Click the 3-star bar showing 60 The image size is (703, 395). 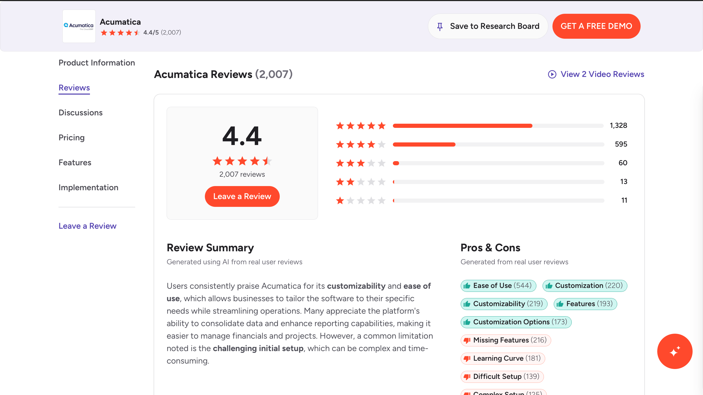(498, 163)
